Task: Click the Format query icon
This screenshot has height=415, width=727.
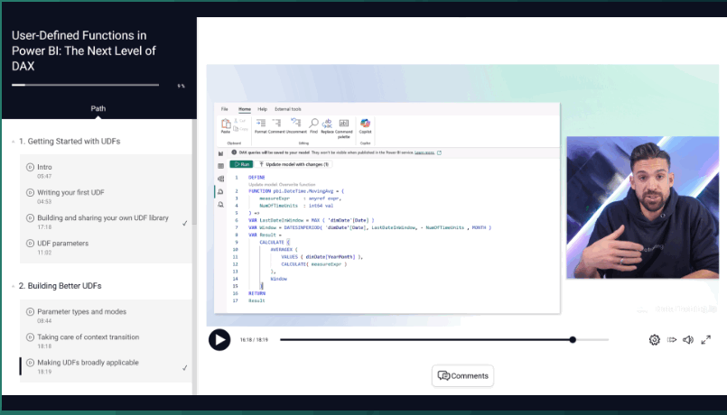Action: click(261, 125)
